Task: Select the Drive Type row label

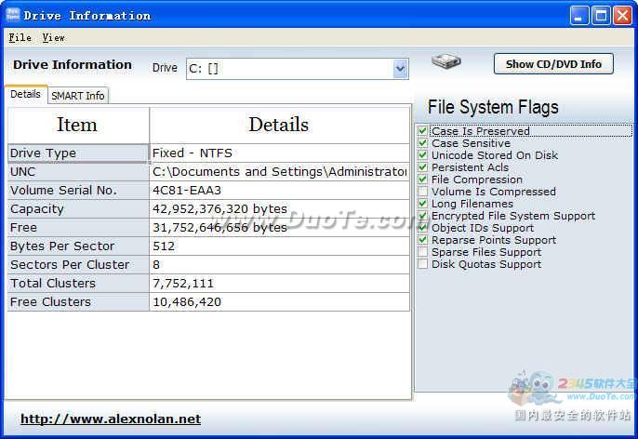Action: click(78, 153)
